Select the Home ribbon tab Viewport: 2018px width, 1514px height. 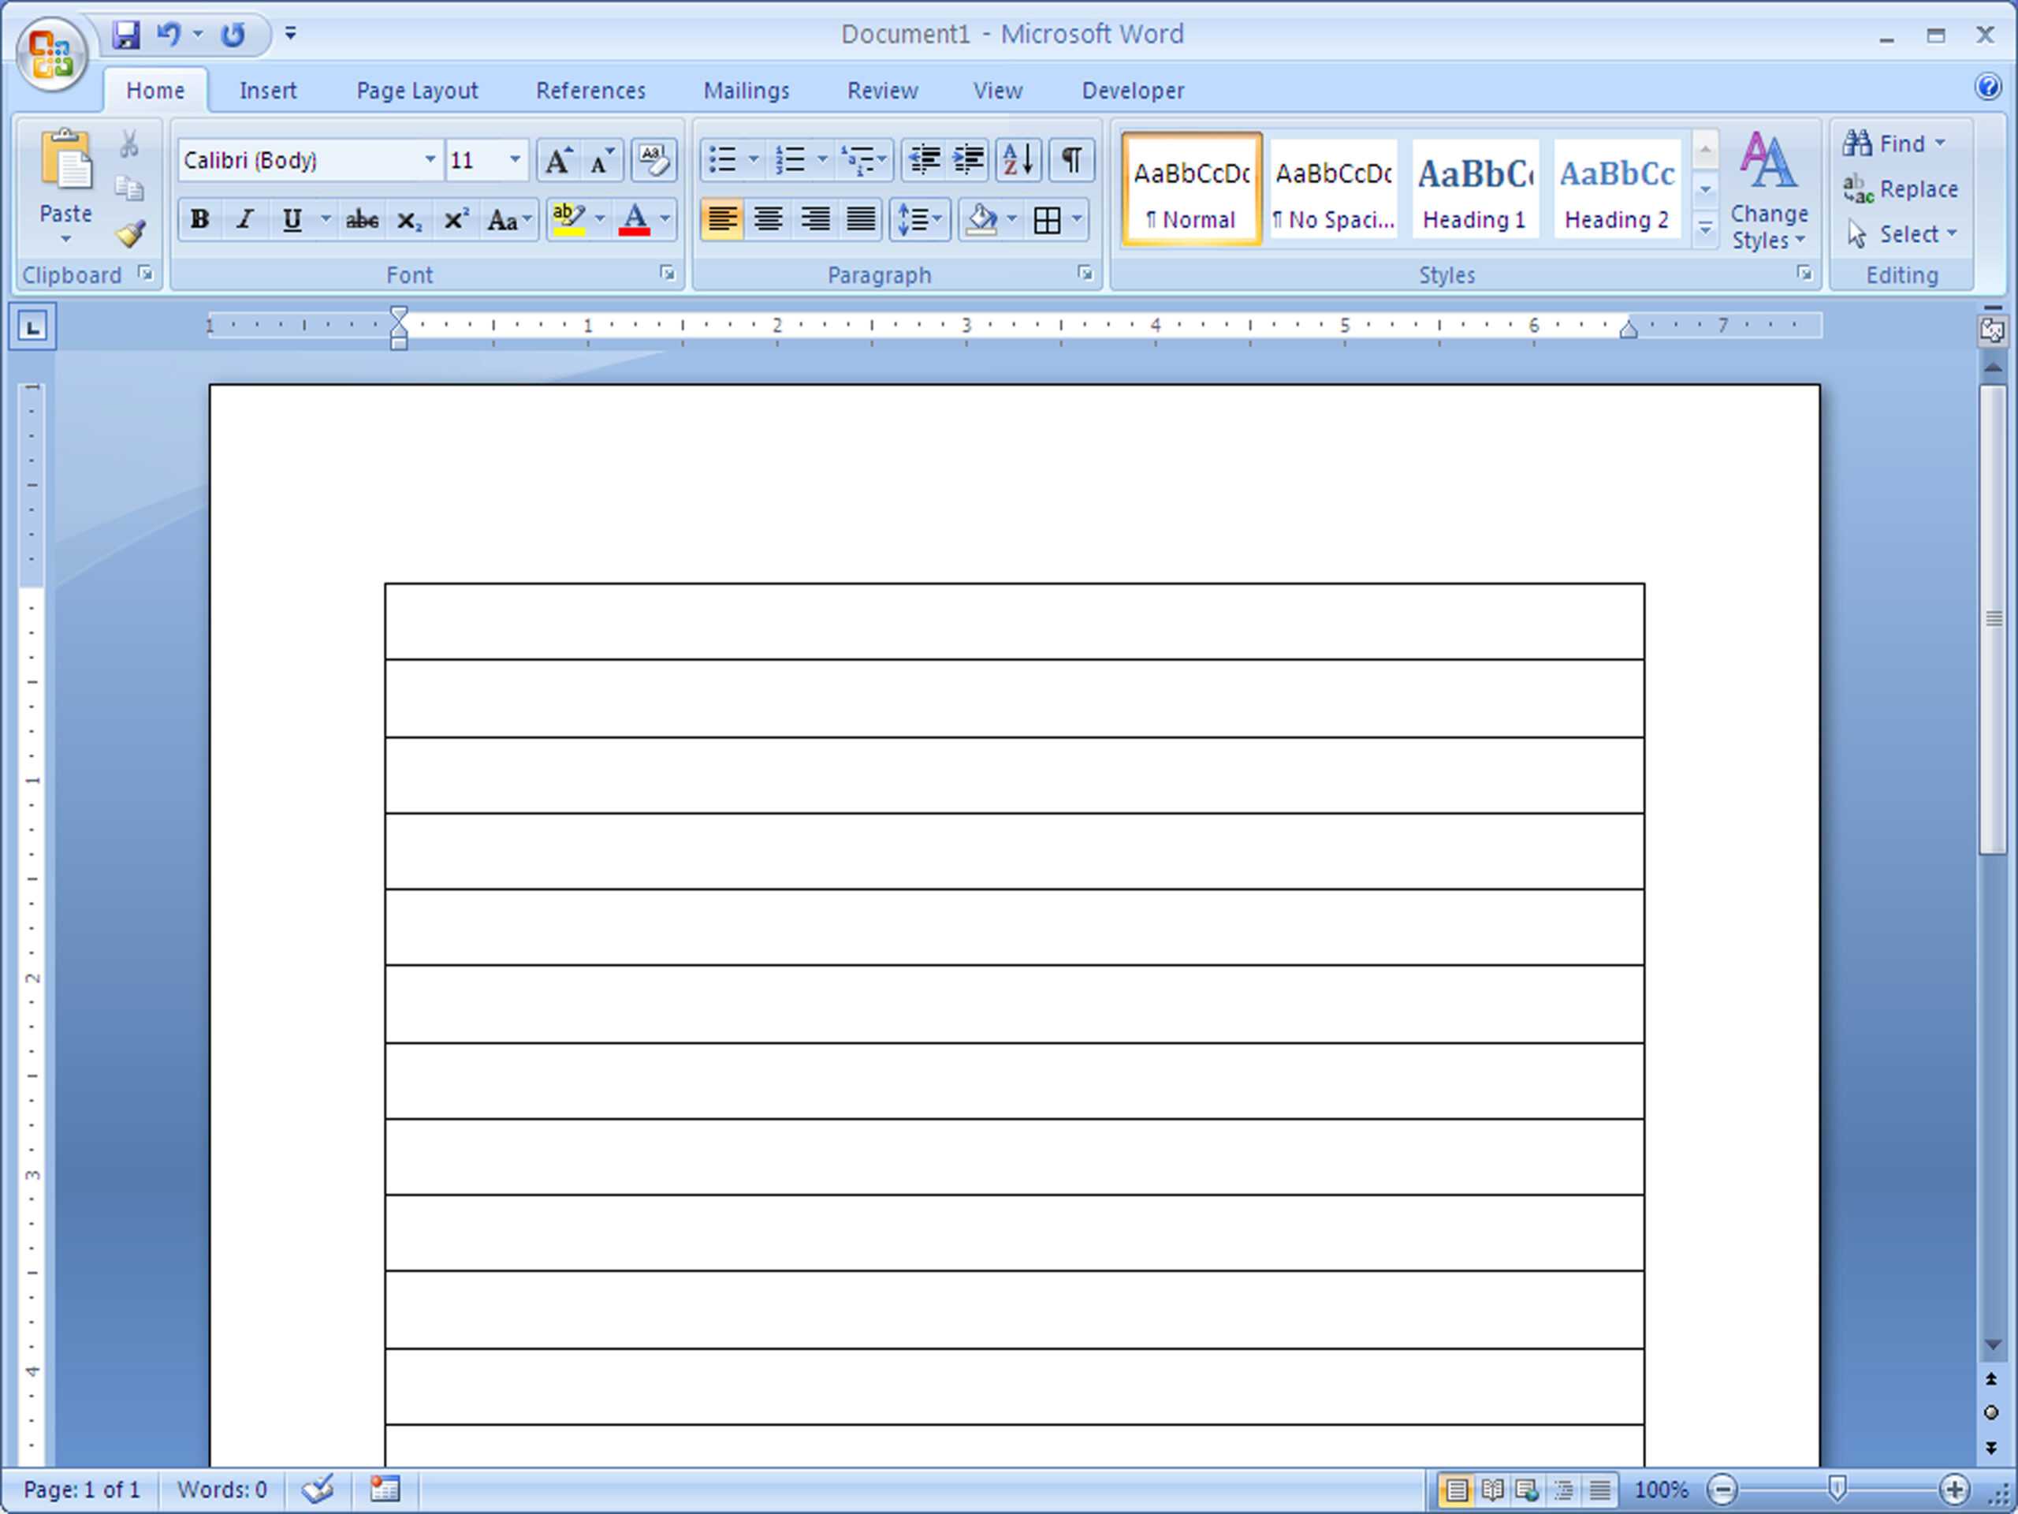tap(155, 88)
